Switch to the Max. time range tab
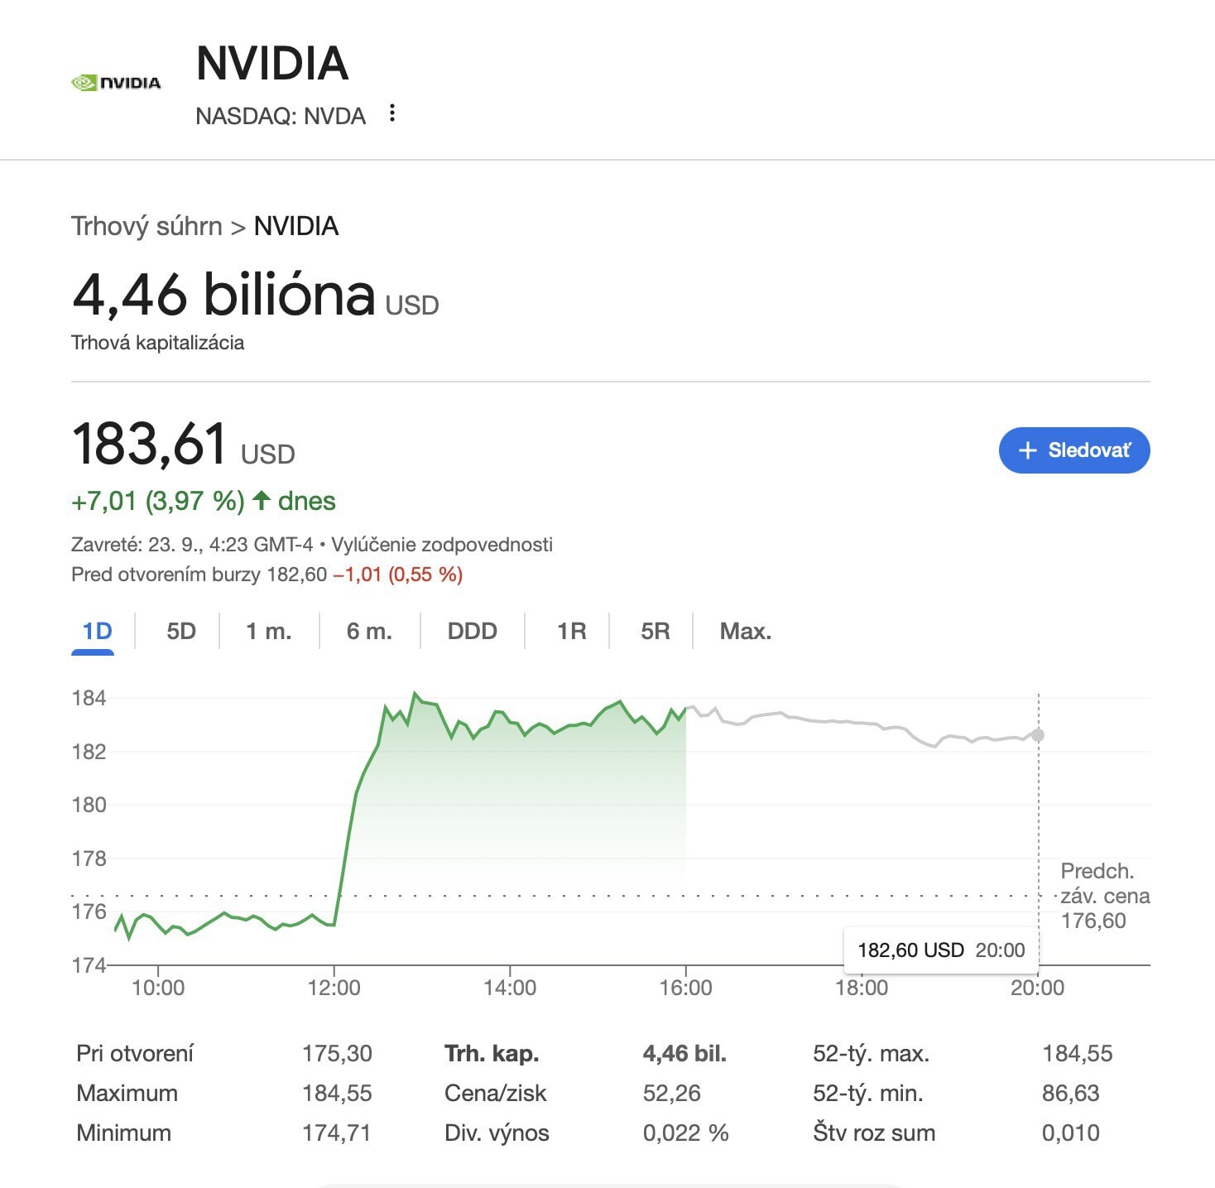The width and height of the screenshot is (1215, 1188). click(744, 631)
